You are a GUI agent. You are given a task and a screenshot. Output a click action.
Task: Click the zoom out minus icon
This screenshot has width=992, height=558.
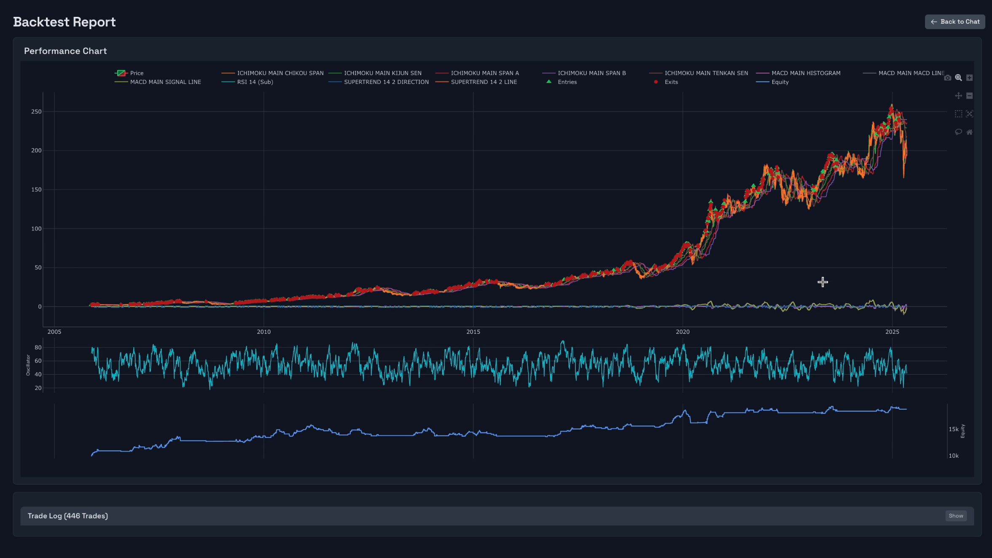969,96
